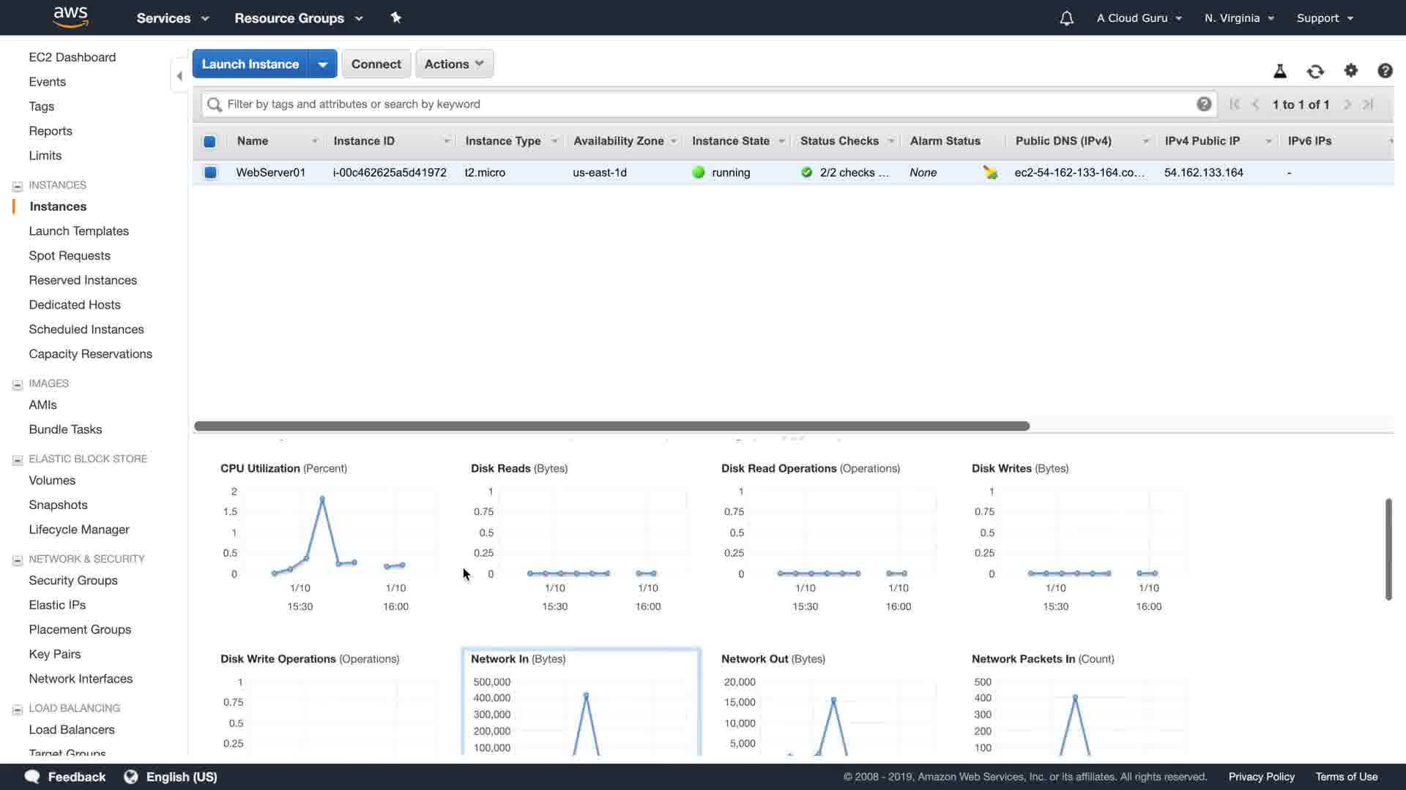This screenshot has height=790, width=1406.
Task: Click the experiments flask icon
Action: point(1279,71)
